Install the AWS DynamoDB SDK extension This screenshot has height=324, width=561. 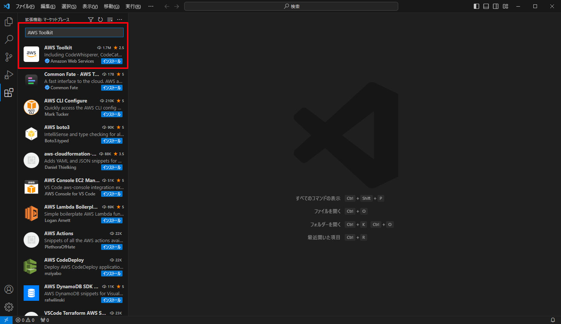pyautogui.click(x=112, y=300)
